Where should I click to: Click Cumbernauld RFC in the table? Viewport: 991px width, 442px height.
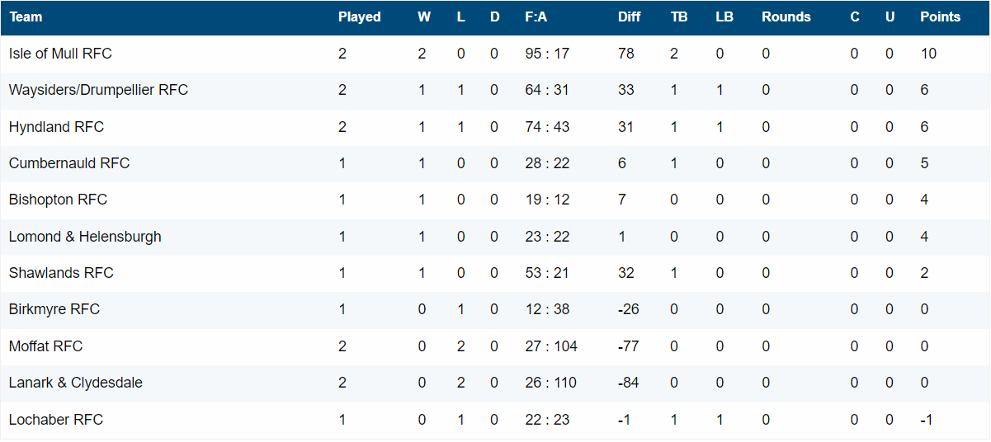point(69,163)
